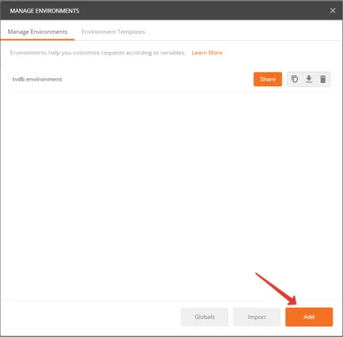The width and height of the screenshot is (343, 337).
Task: Delete the tvdb environment
Action: (x=322, y=79)
